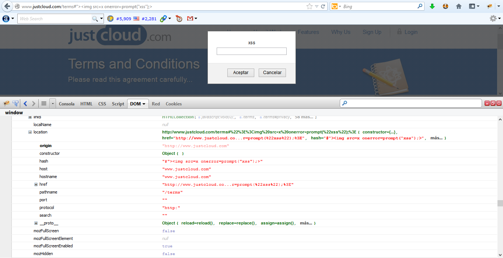Reload the page with the refresh icon

(323, 6)
